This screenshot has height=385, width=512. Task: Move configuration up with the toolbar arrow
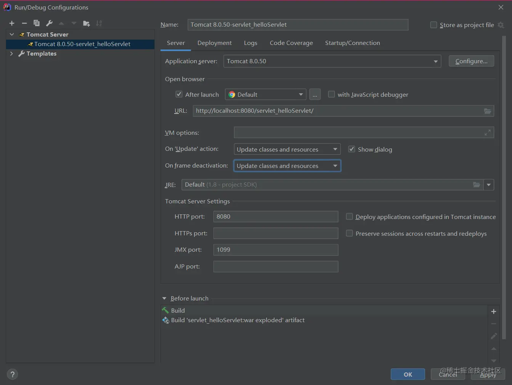[61, 23]
